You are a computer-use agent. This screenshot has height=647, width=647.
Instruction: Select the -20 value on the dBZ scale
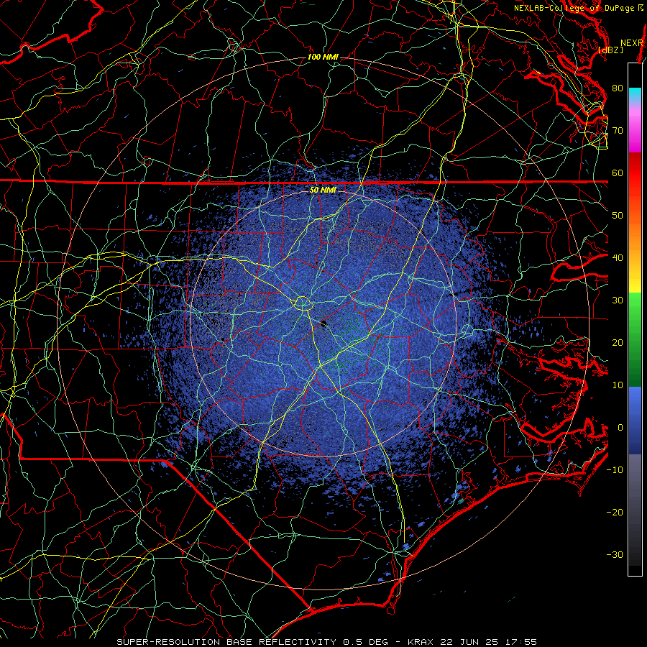615,513
